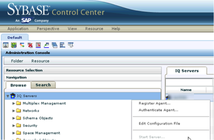Click the green Heat Chart toolbar icon
This screenshot has height=140, width=214.
coord(14,45)
